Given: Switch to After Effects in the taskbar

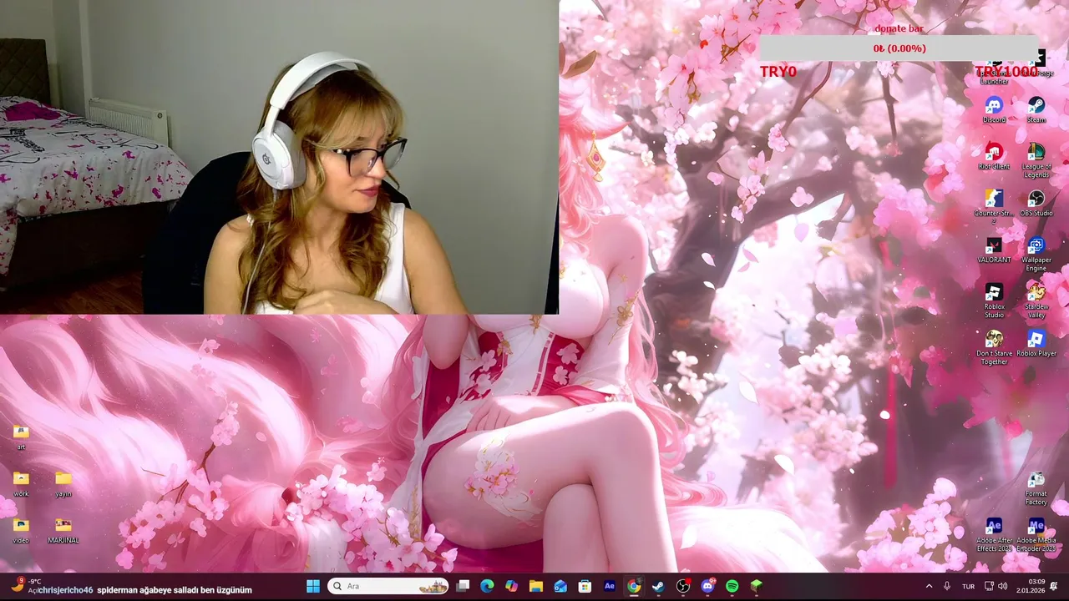Looking at the screenshot, I should coord(610,586).
